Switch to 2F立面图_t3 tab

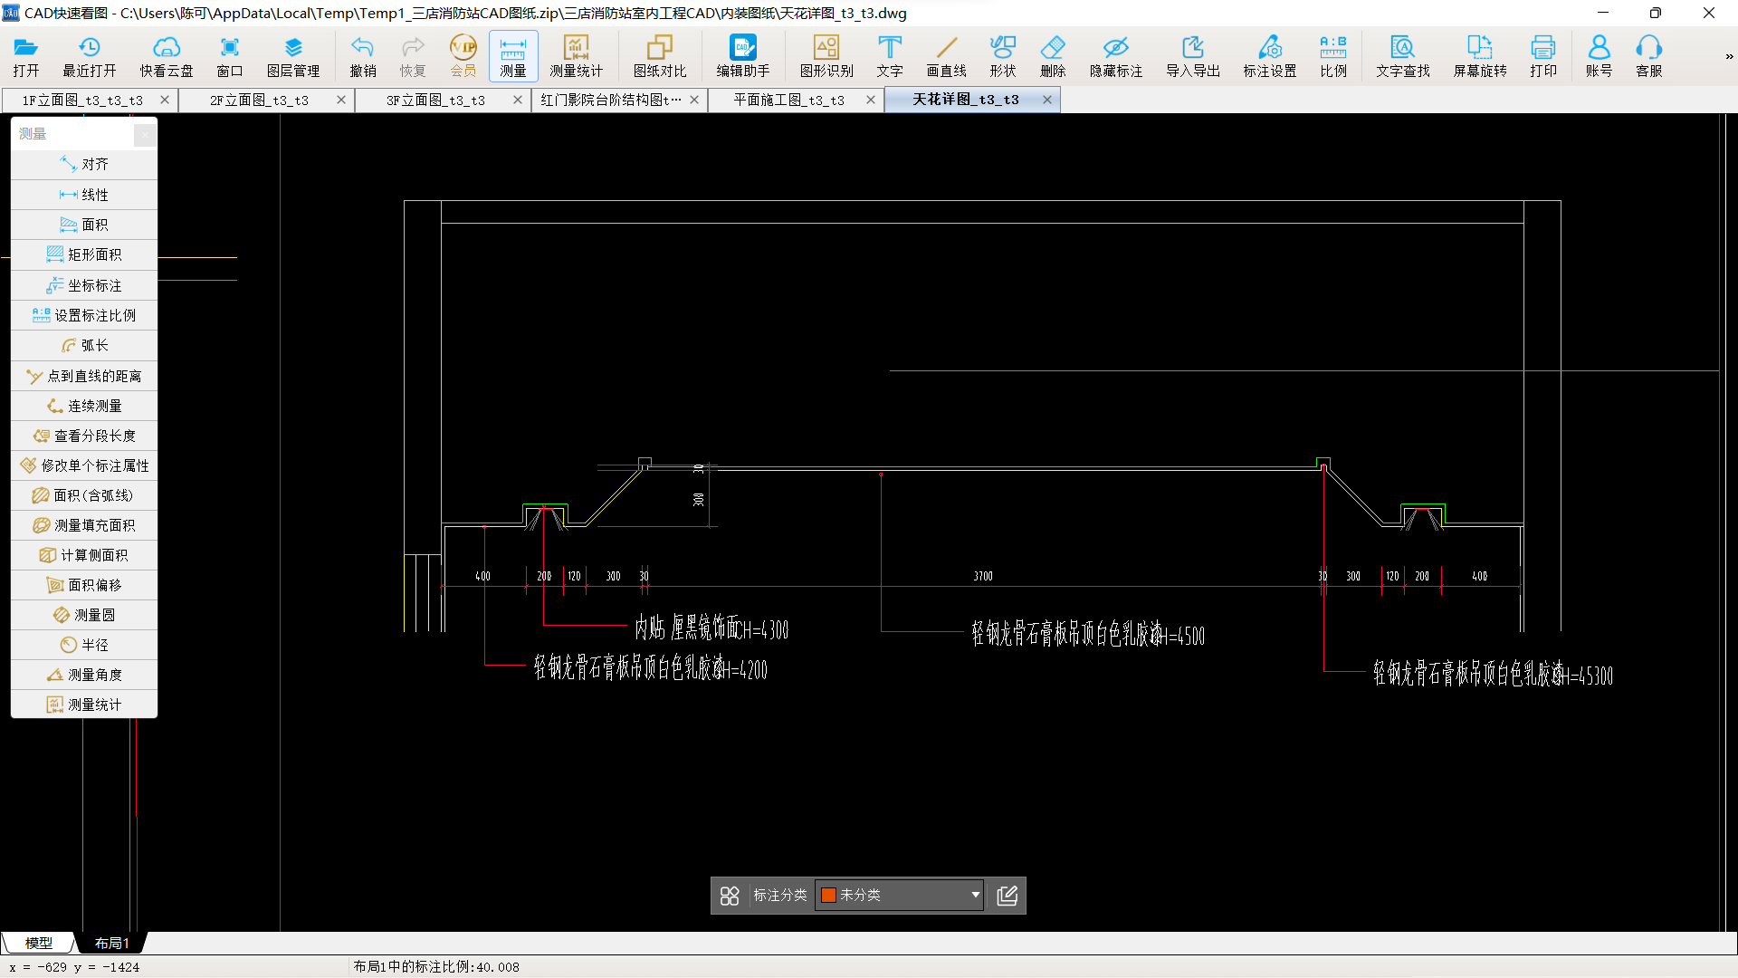(x=259, y=100)
